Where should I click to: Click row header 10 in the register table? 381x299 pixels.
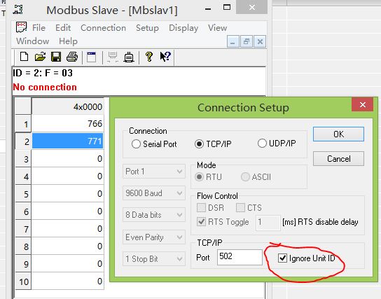(x=23, y=281)
